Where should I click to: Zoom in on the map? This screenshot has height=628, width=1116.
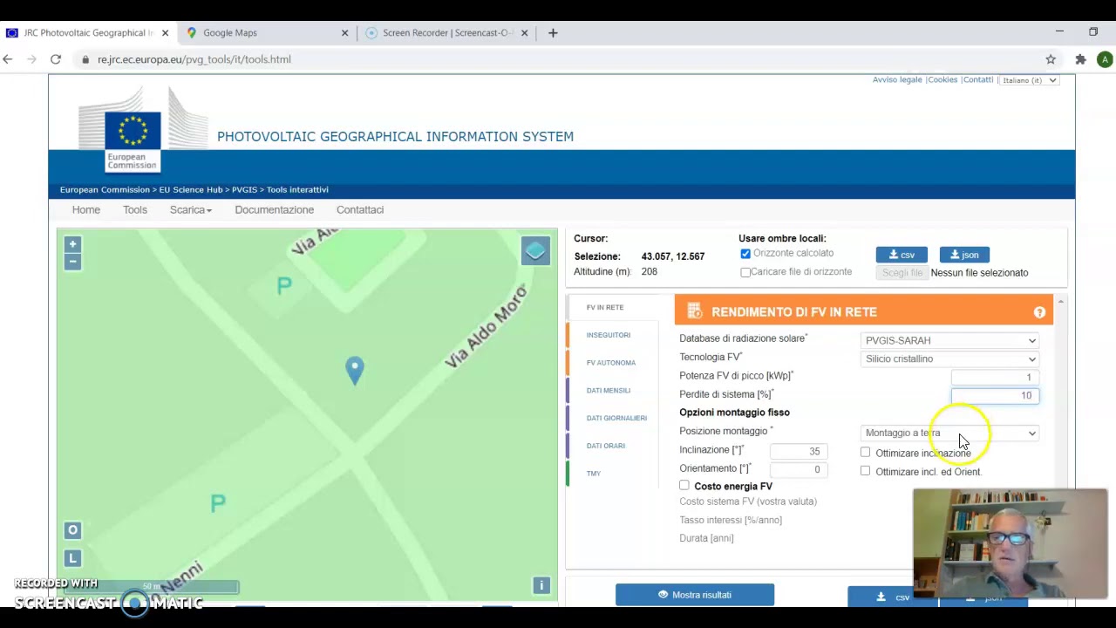click(x=72, y=244)
